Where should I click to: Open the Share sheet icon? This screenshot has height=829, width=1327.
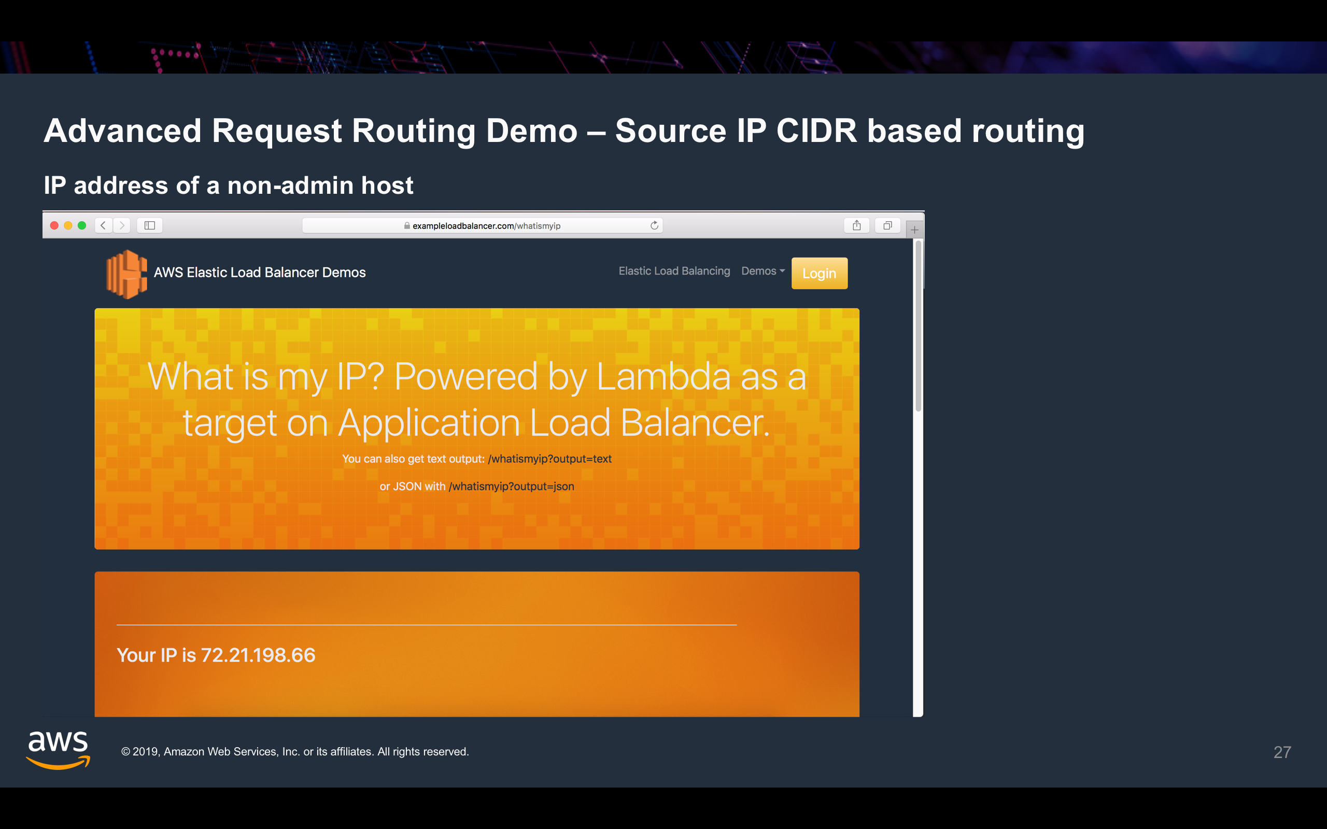pyautogui.click(x=856, y=225)
